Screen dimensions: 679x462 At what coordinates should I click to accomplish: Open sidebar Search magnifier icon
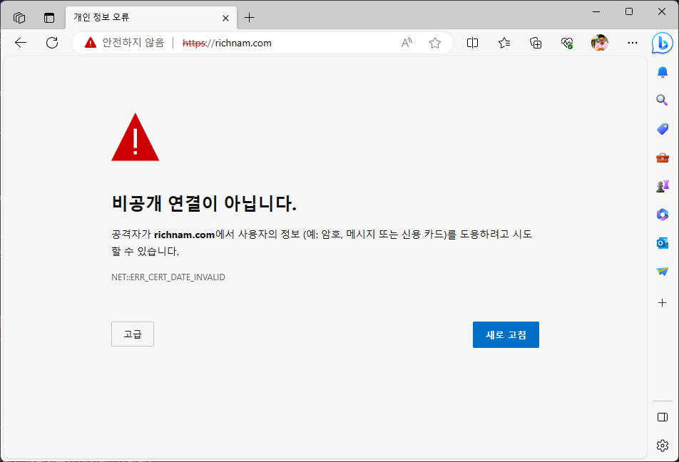pos(662,101)
